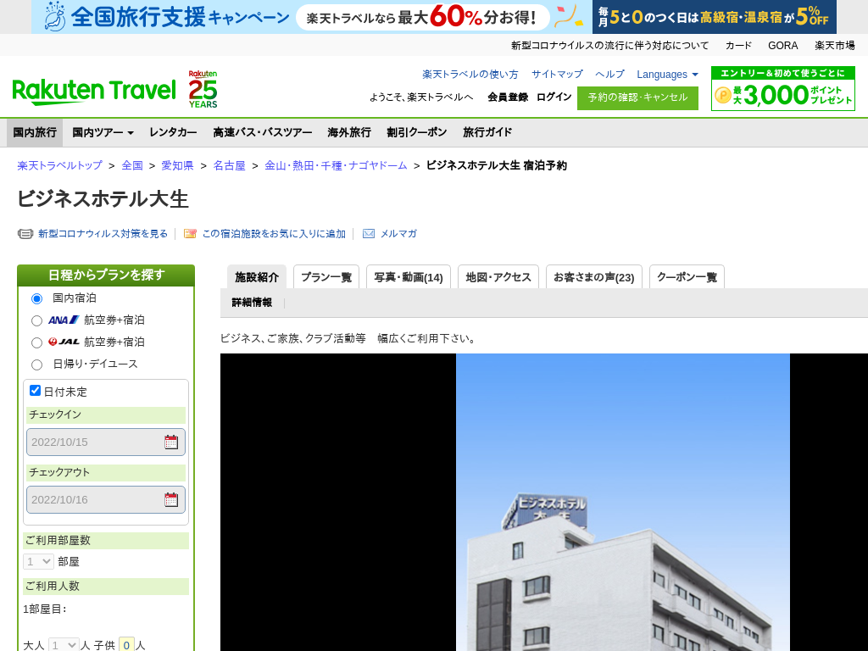Screen dimensions: 868x651
Task: Open the ヘルプ link
Action: click(x=609, y=75)
